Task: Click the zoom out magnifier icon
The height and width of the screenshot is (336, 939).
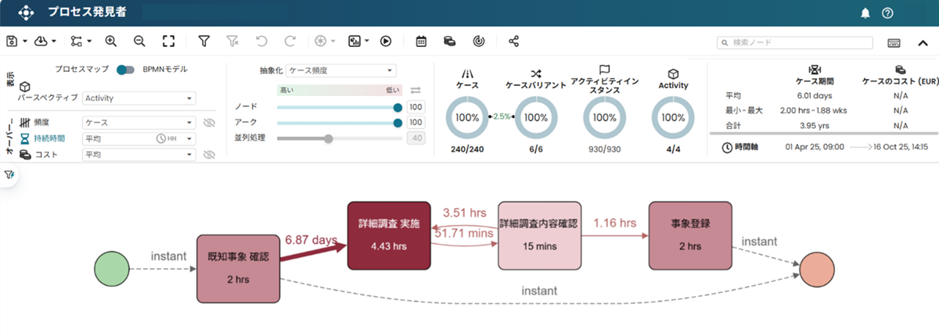Action: click(x=139, y=41)
